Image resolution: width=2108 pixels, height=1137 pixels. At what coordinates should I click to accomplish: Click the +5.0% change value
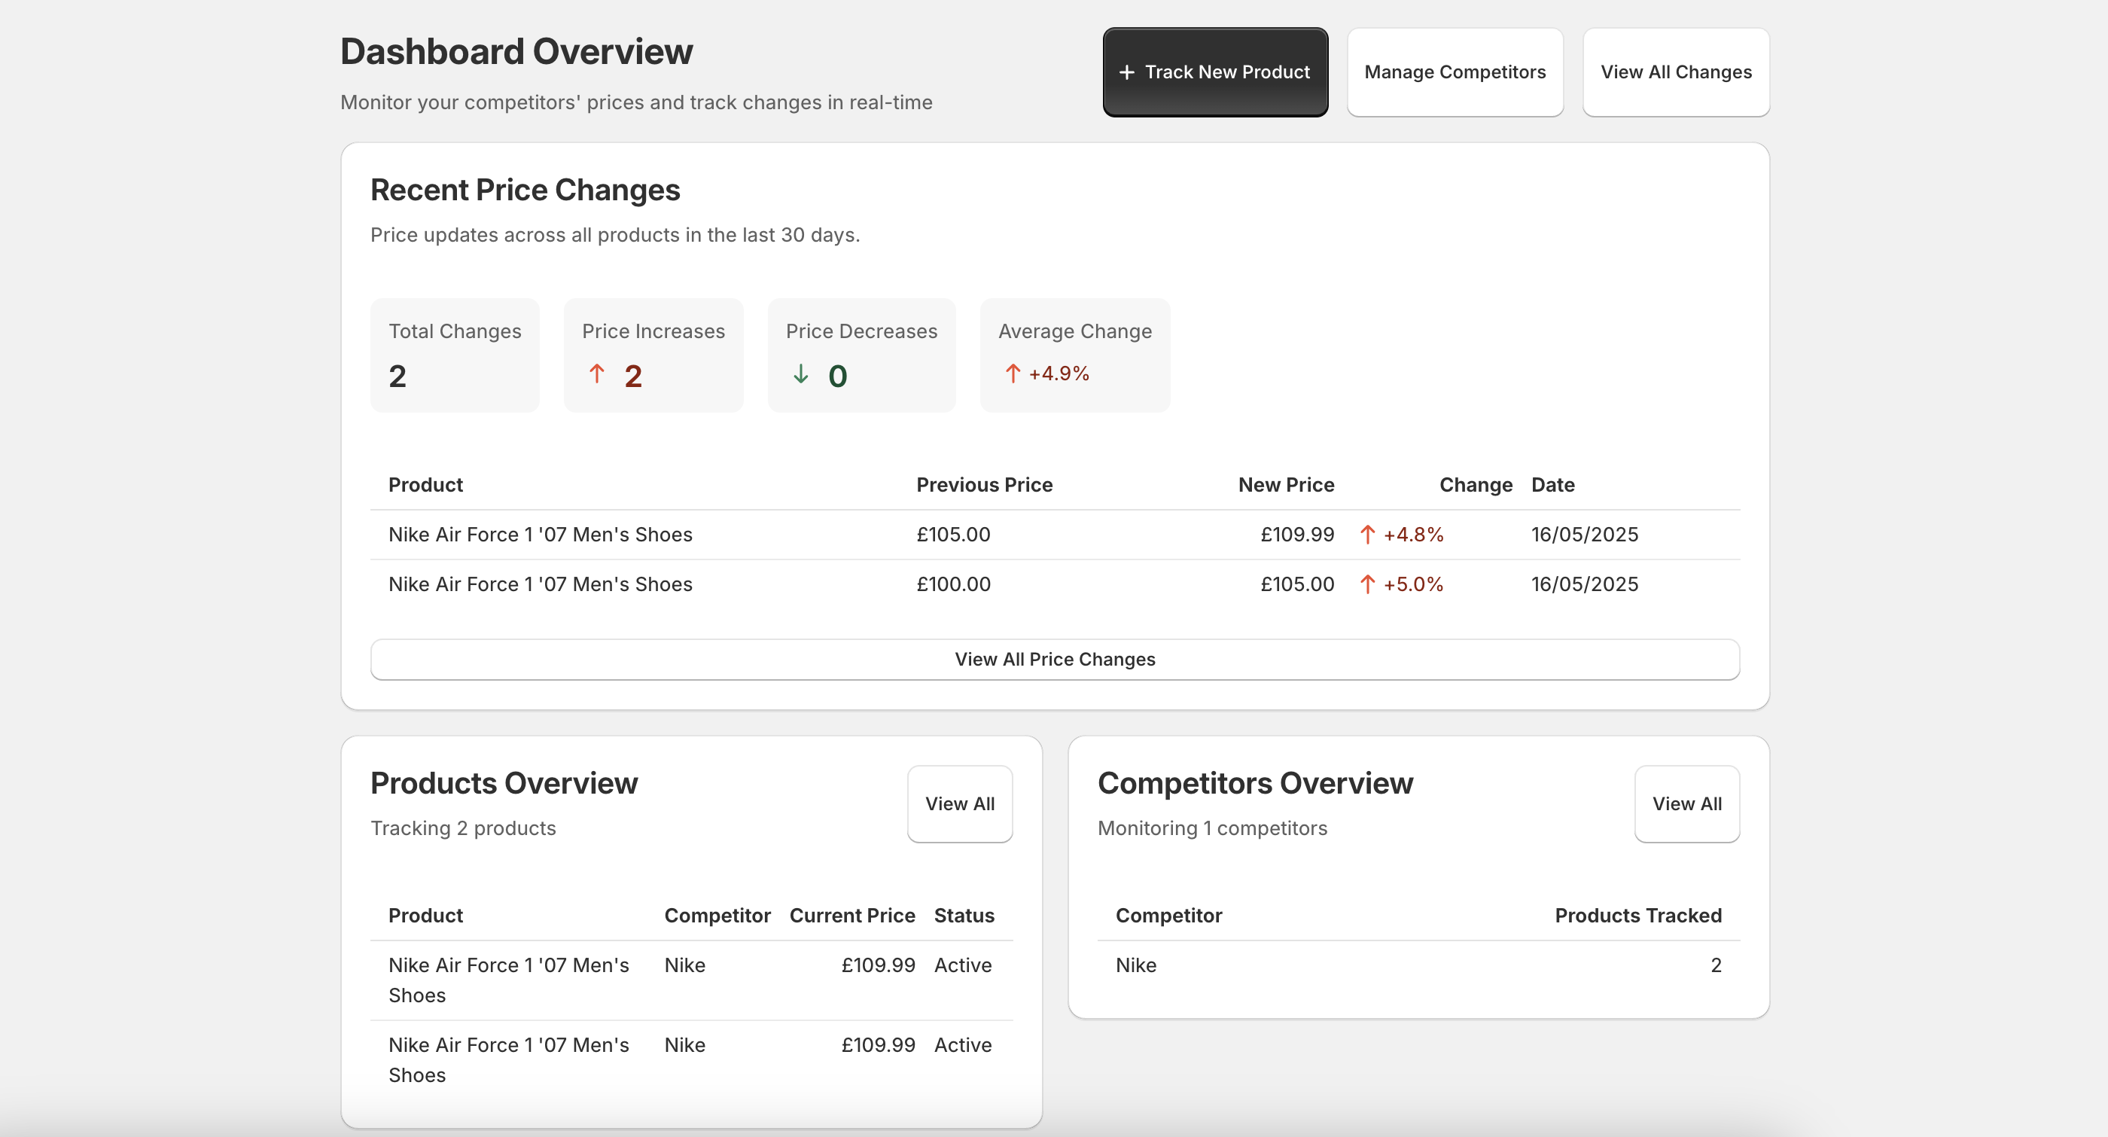pyautogui.click(x=1412, y=584)
